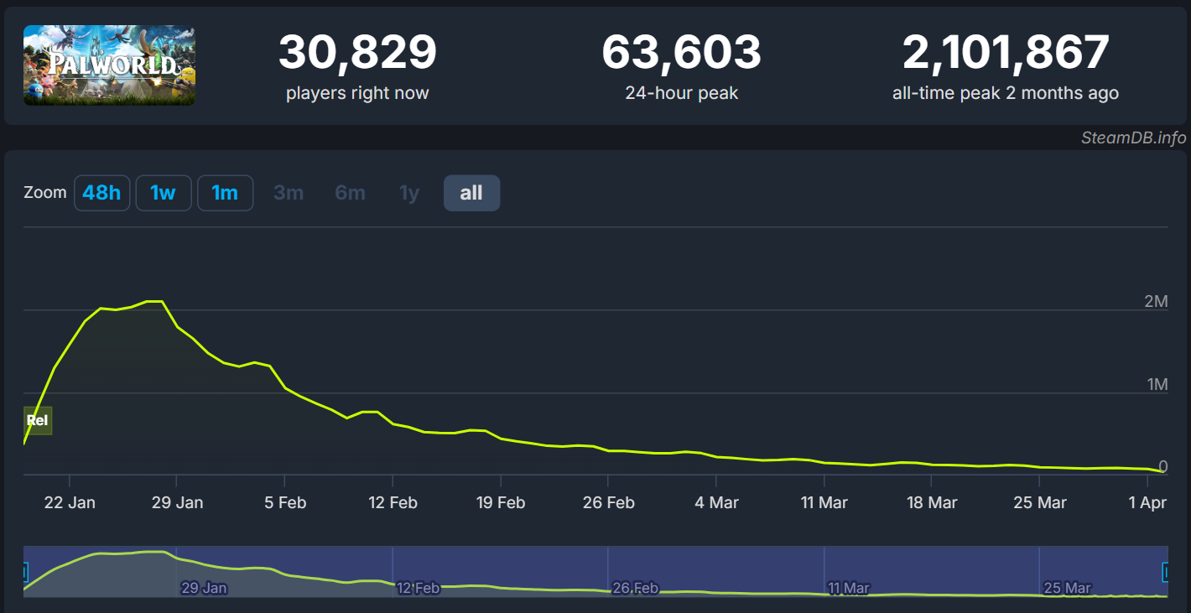Click 'all-time peak 2 months ago' label

click(1006, 93)
